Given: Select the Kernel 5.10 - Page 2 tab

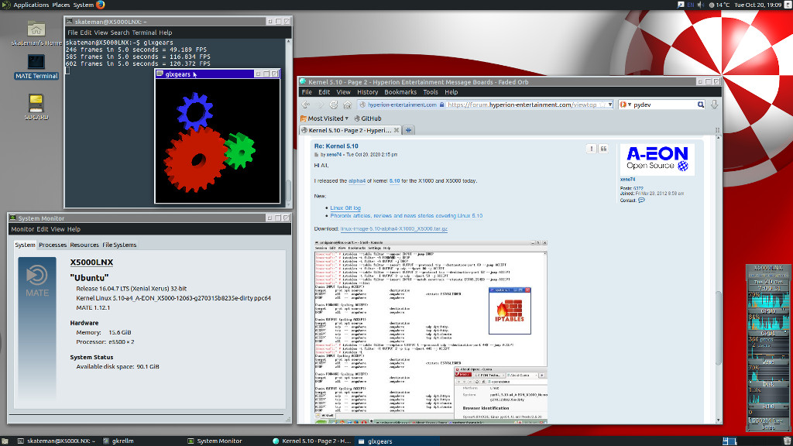Looking at the screenshot, I should click(x=349, y=130).
